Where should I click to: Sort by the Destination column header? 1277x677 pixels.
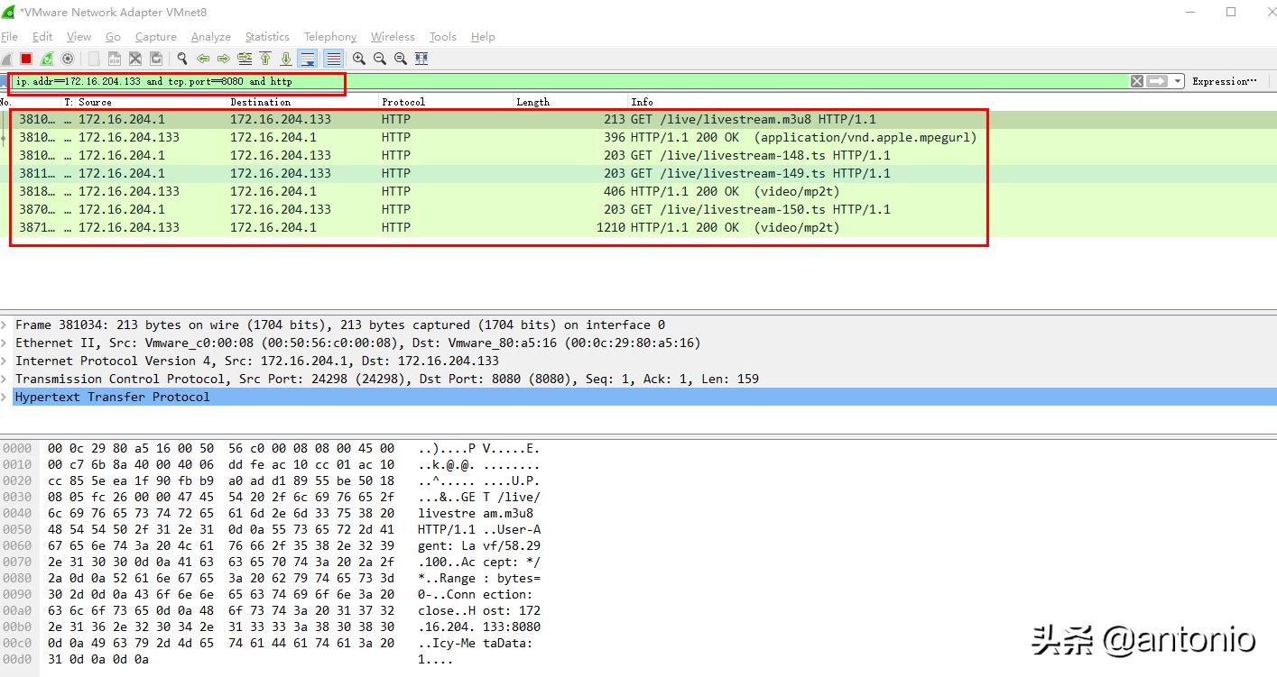coord(302,102)
